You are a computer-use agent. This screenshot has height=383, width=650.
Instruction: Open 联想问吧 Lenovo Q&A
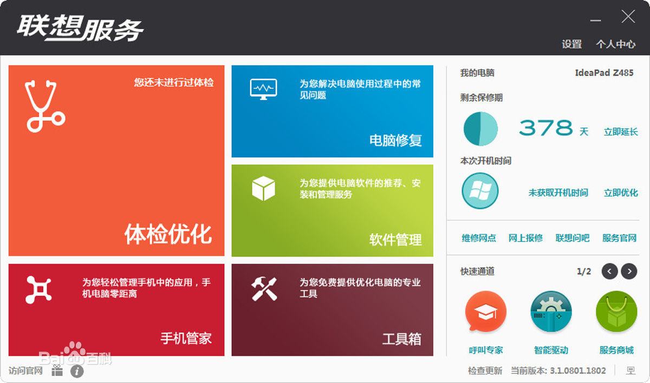(x=573, y=238)
